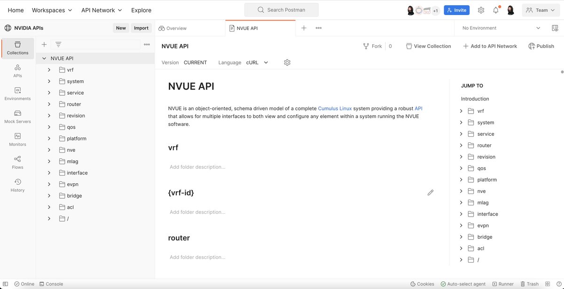Expand the acl folder in sidebar

pyautogui.click(x=49, y=207)
